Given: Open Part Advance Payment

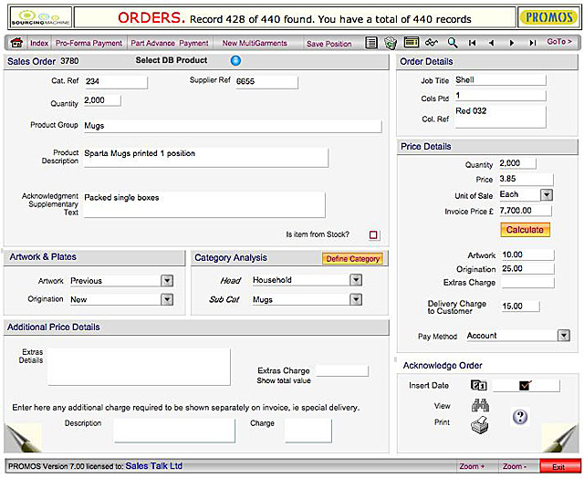Looking at the screenshot, I should pos(170,43).
